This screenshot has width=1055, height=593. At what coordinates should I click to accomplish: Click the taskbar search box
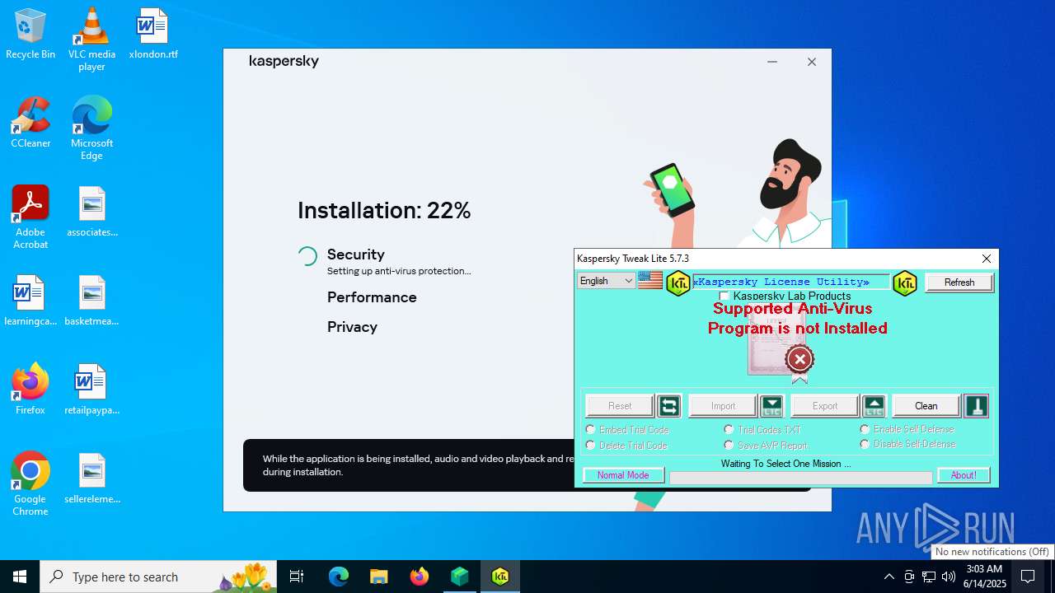[x=158, y=577]
